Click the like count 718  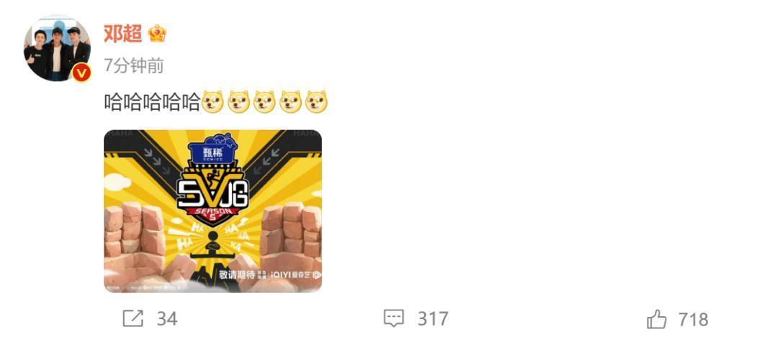point(693,319)
